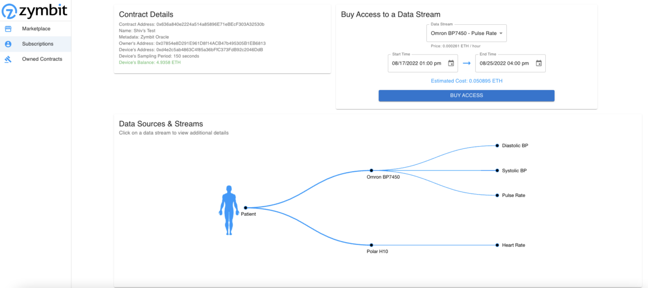
Task: Open calendar picker for Start Time
Action: coord(451,64)
